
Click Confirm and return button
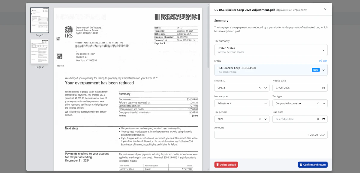313,165
